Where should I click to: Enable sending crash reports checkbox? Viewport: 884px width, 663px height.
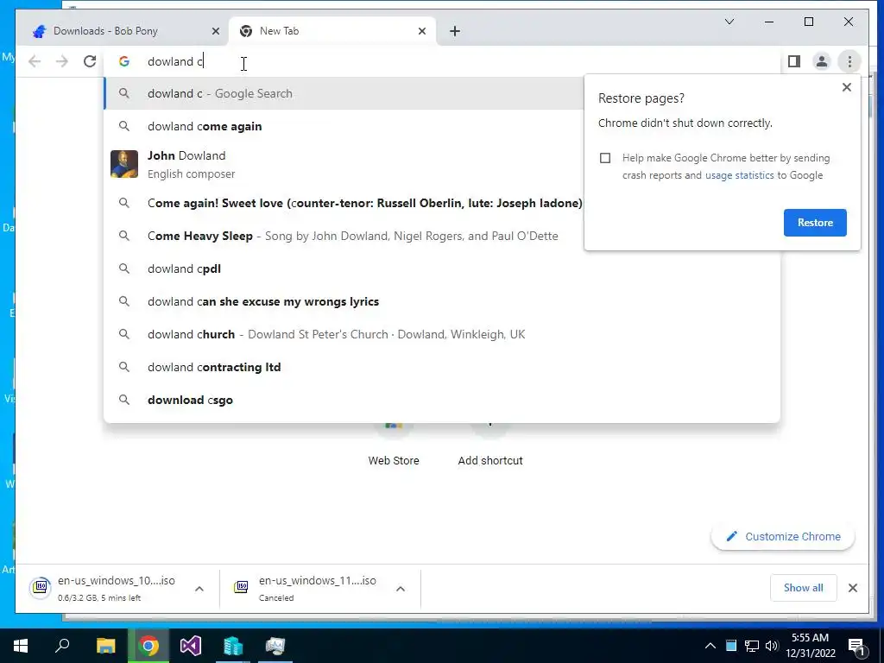[x=605, y=158]
